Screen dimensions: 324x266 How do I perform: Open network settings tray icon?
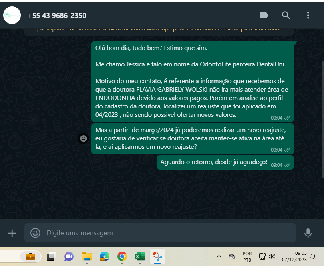[x=262, y=256]
